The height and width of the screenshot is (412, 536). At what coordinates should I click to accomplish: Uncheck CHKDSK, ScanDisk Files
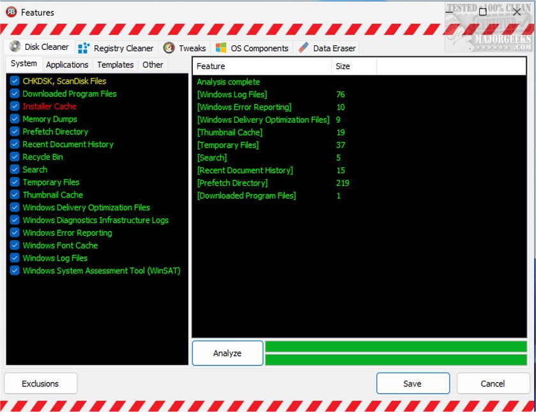pyautogui.click(x=15, y=80)
